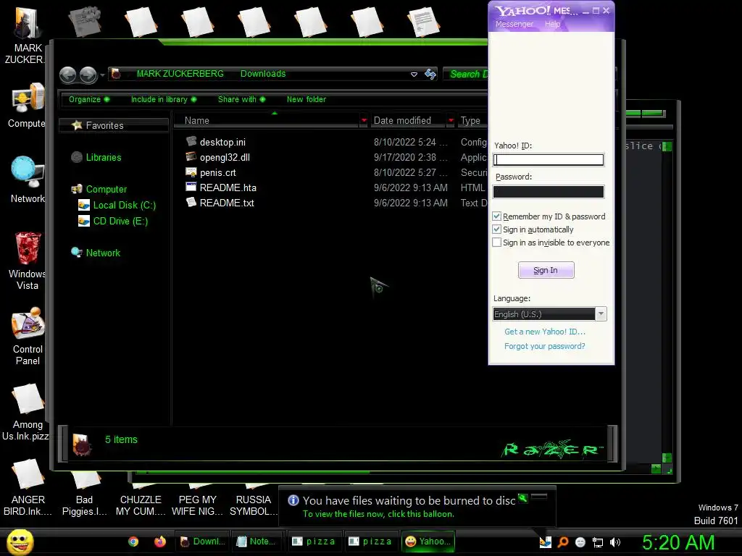Select Favorites in navigation pane
Image resolution: width=742 pixels, height=556 pixels.
coord(104,125)
